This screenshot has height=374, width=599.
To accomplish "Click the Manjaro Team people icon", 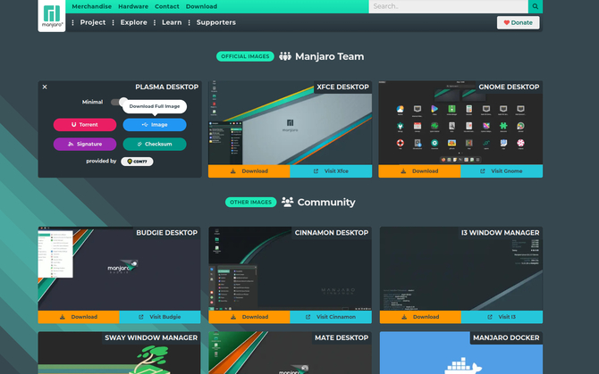I will point(285,56).
